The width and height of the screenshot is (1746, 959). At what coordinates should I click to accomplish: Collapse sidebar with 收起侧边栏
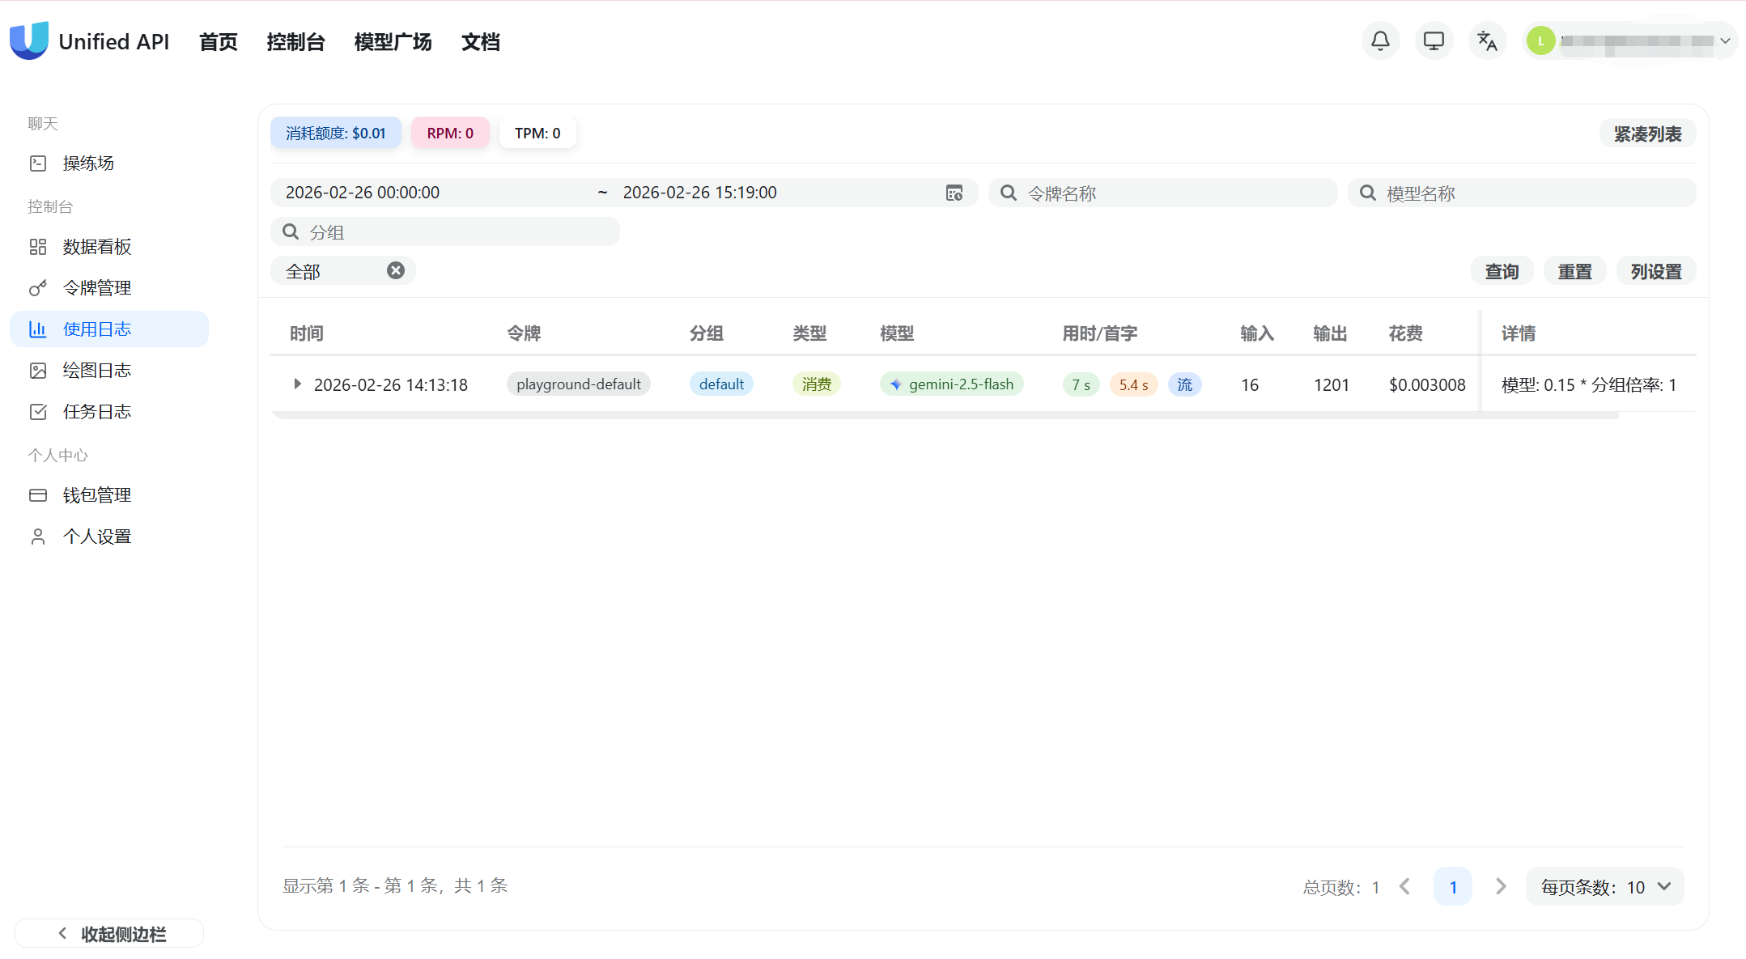coord(110,934)
